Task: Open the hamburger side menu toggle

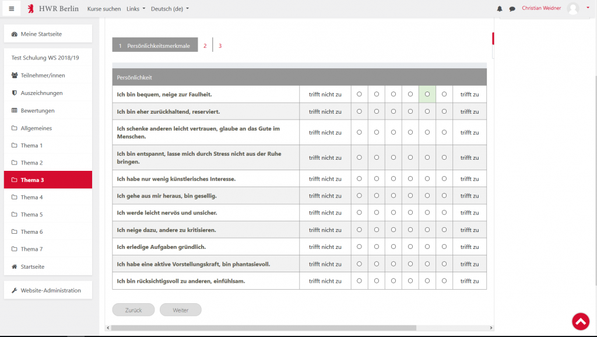Action: pos(11,9)
